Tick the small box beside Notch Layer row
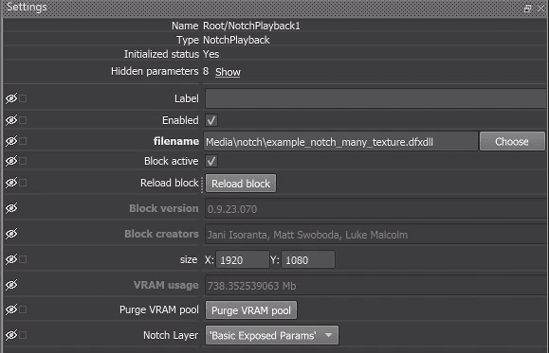Screen dimensions: 549x353 pos(23,335)
